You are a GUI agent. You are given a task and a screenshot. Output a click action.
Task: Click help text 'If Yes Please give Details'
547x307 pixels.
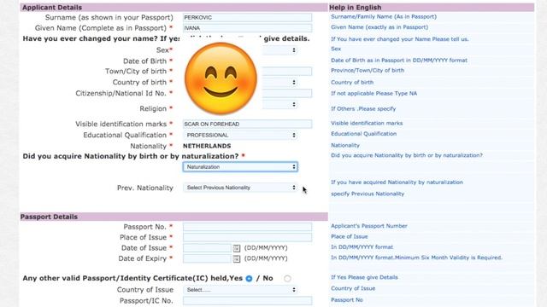click(364, 277)
